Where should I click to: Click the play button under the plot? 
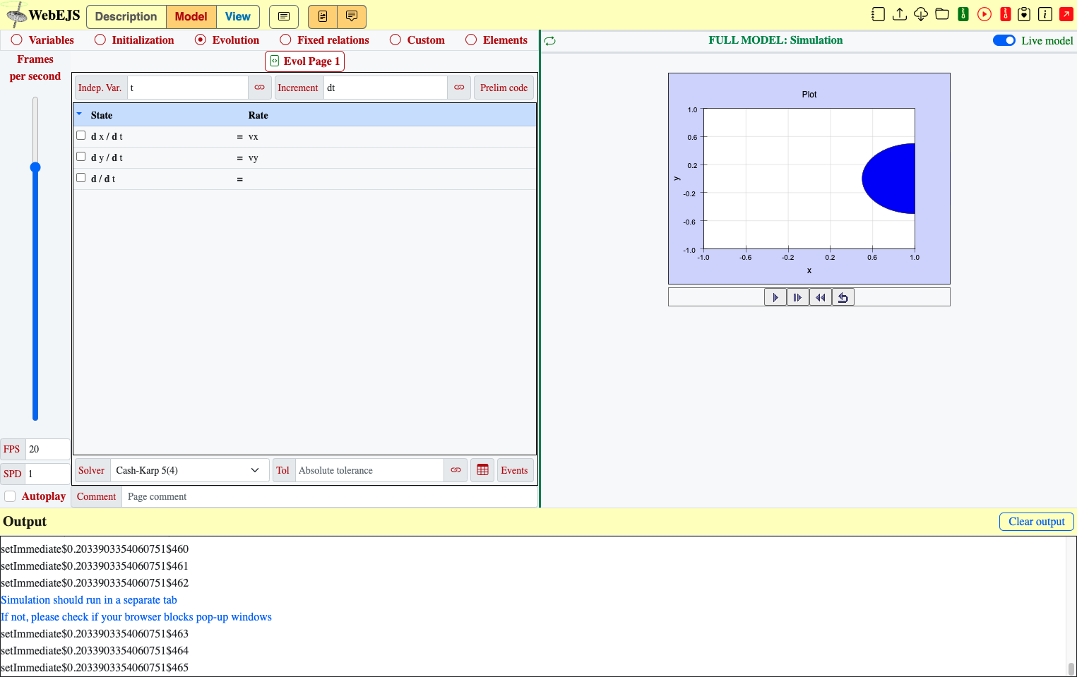[x=775, y=297]
